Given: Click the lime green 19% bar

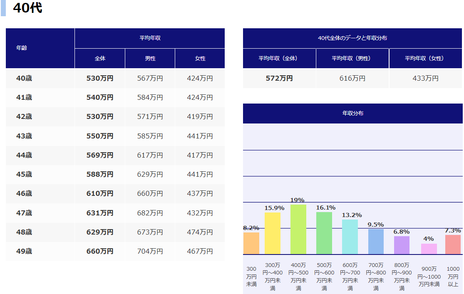Looking at the screenshot, I should click(298, 229).
